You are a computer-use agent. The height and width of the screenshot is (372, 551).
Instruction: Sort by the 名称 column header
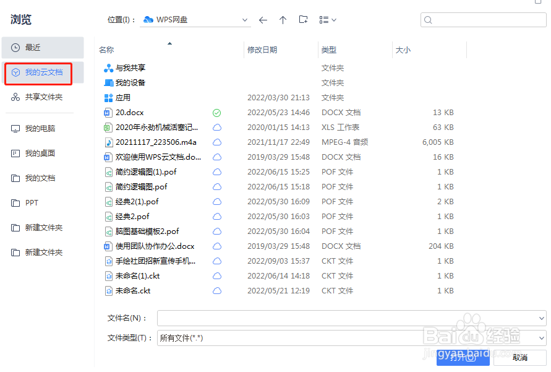106,50
